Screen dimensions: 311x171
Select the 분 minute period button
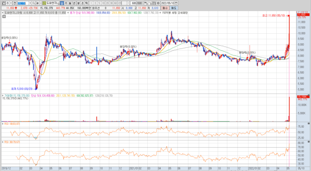[78, 3]
